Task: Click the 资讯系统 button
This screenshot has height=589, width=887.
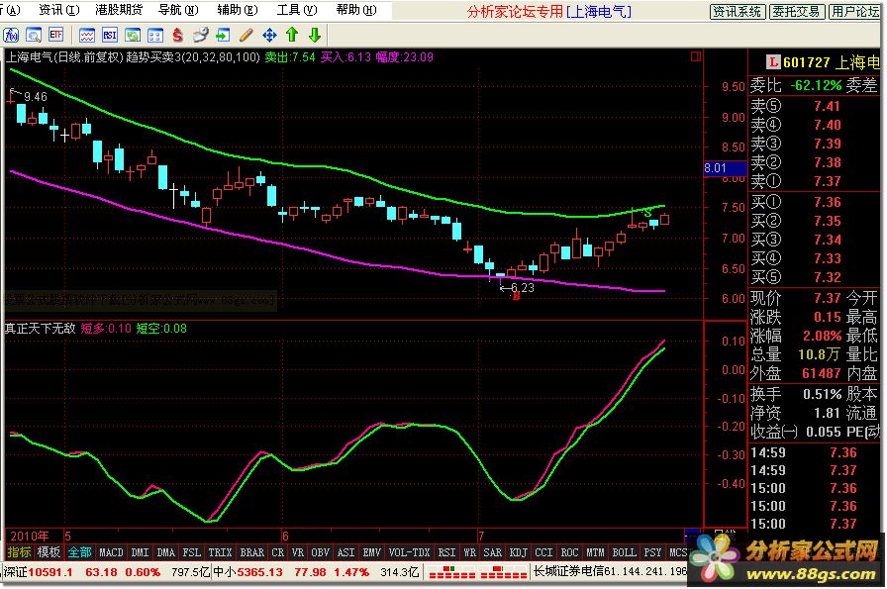Action: 738,11
